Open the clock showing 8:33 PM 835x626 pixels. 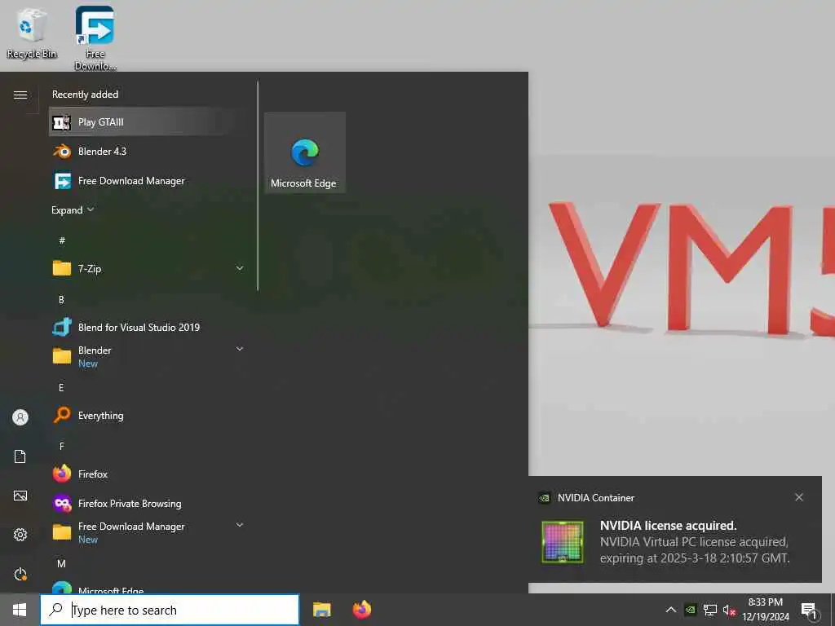click(x=765, y=610)
